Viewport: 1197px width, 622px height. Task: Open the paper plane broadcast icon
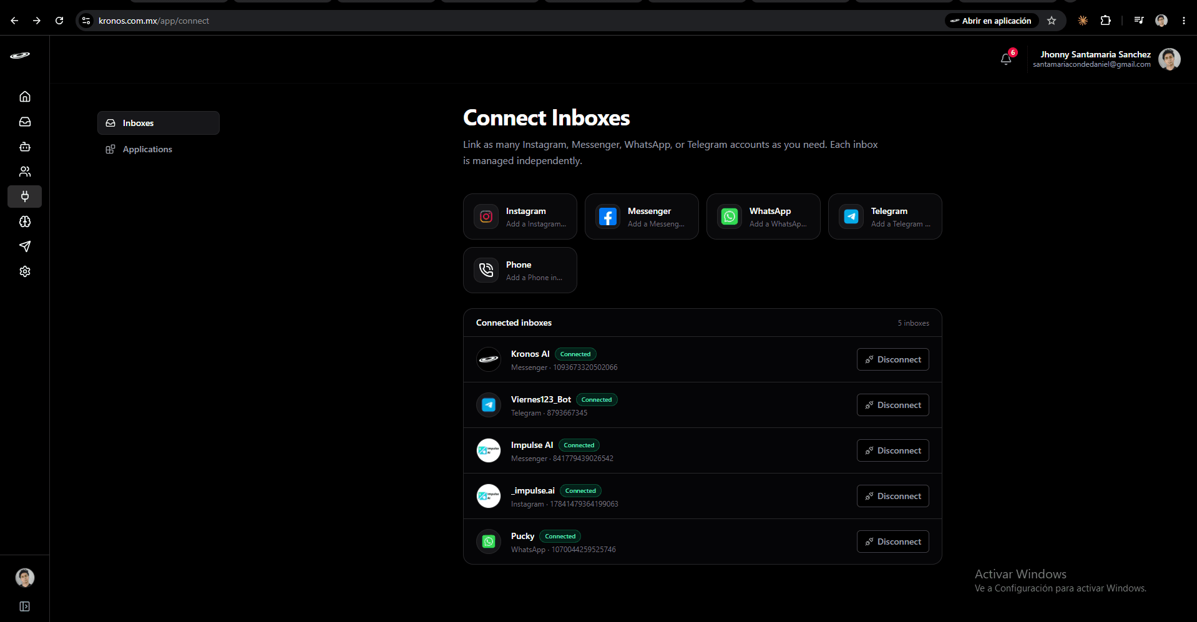tap(25, 246)
